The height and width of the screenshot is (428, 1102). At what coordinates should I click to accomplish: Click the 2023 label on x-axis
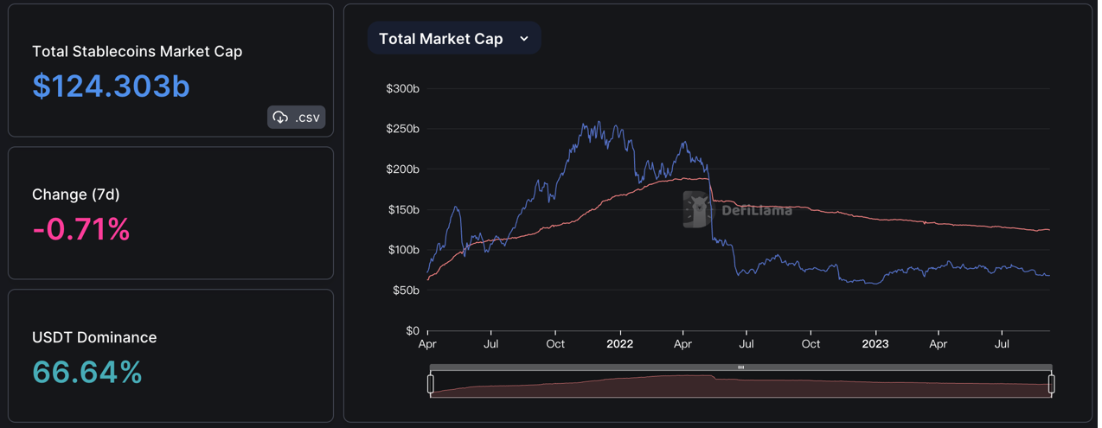point(875,343)
